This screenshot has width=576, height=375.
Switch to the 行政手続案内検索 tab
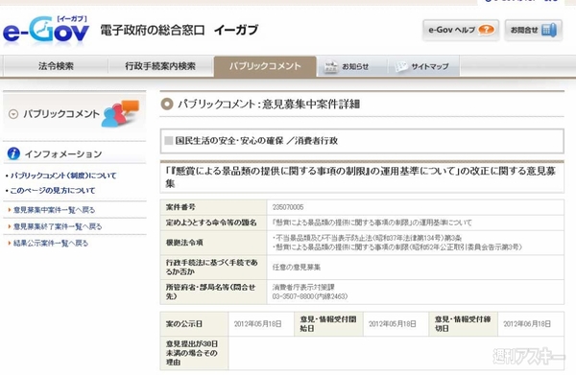pyautogui.click(x=160, y=66)
